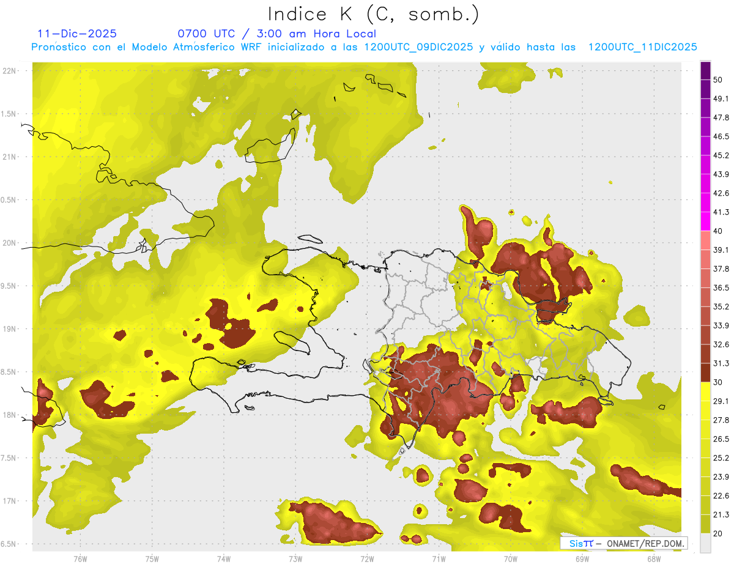
Task: Click the '20' value at the color scale bottom
Action: (x=718, y=533)
